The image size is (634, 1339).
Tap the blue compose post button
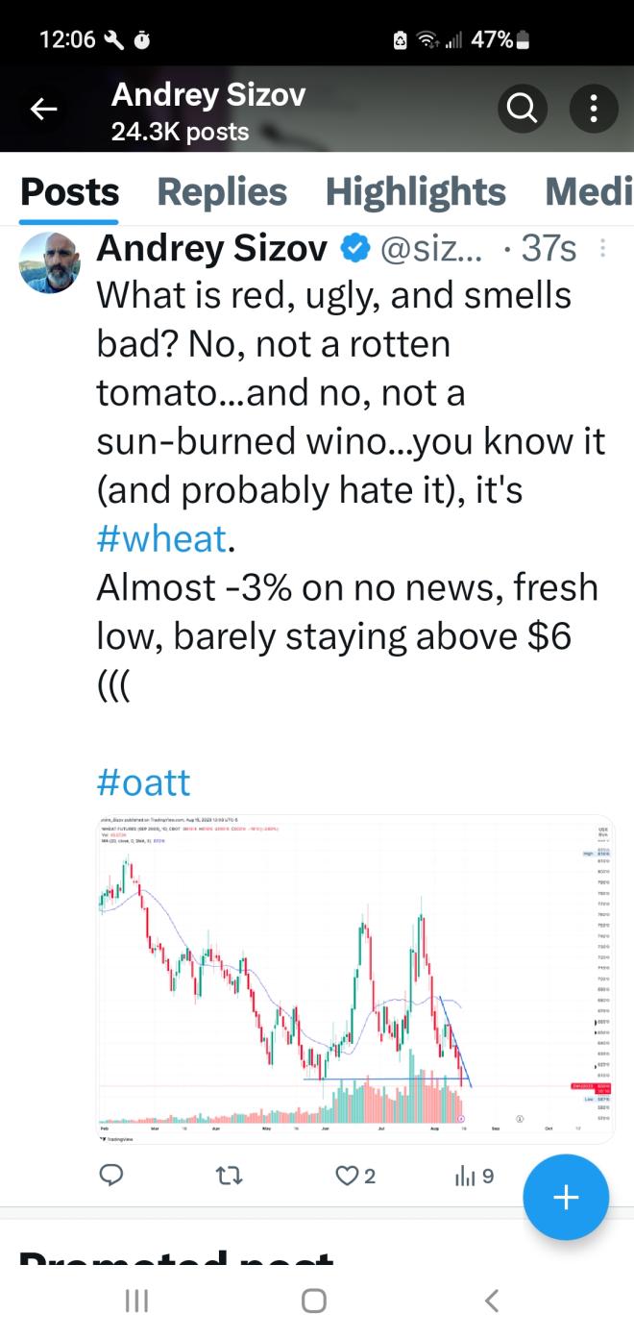pyautogui.click(x=566, y=1198)
